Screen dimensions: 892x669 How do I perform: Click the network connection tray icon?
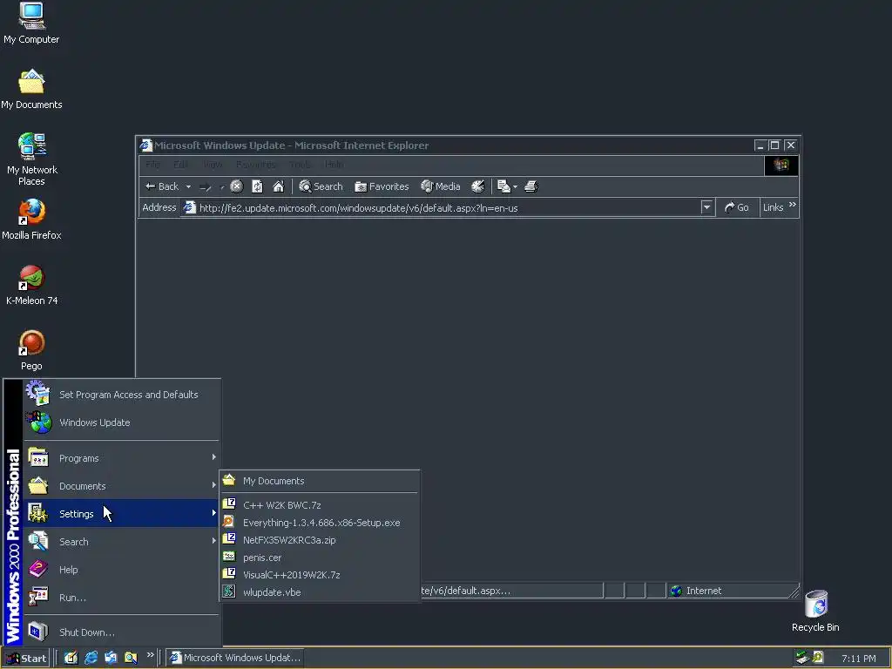click(x=802, y=658)
